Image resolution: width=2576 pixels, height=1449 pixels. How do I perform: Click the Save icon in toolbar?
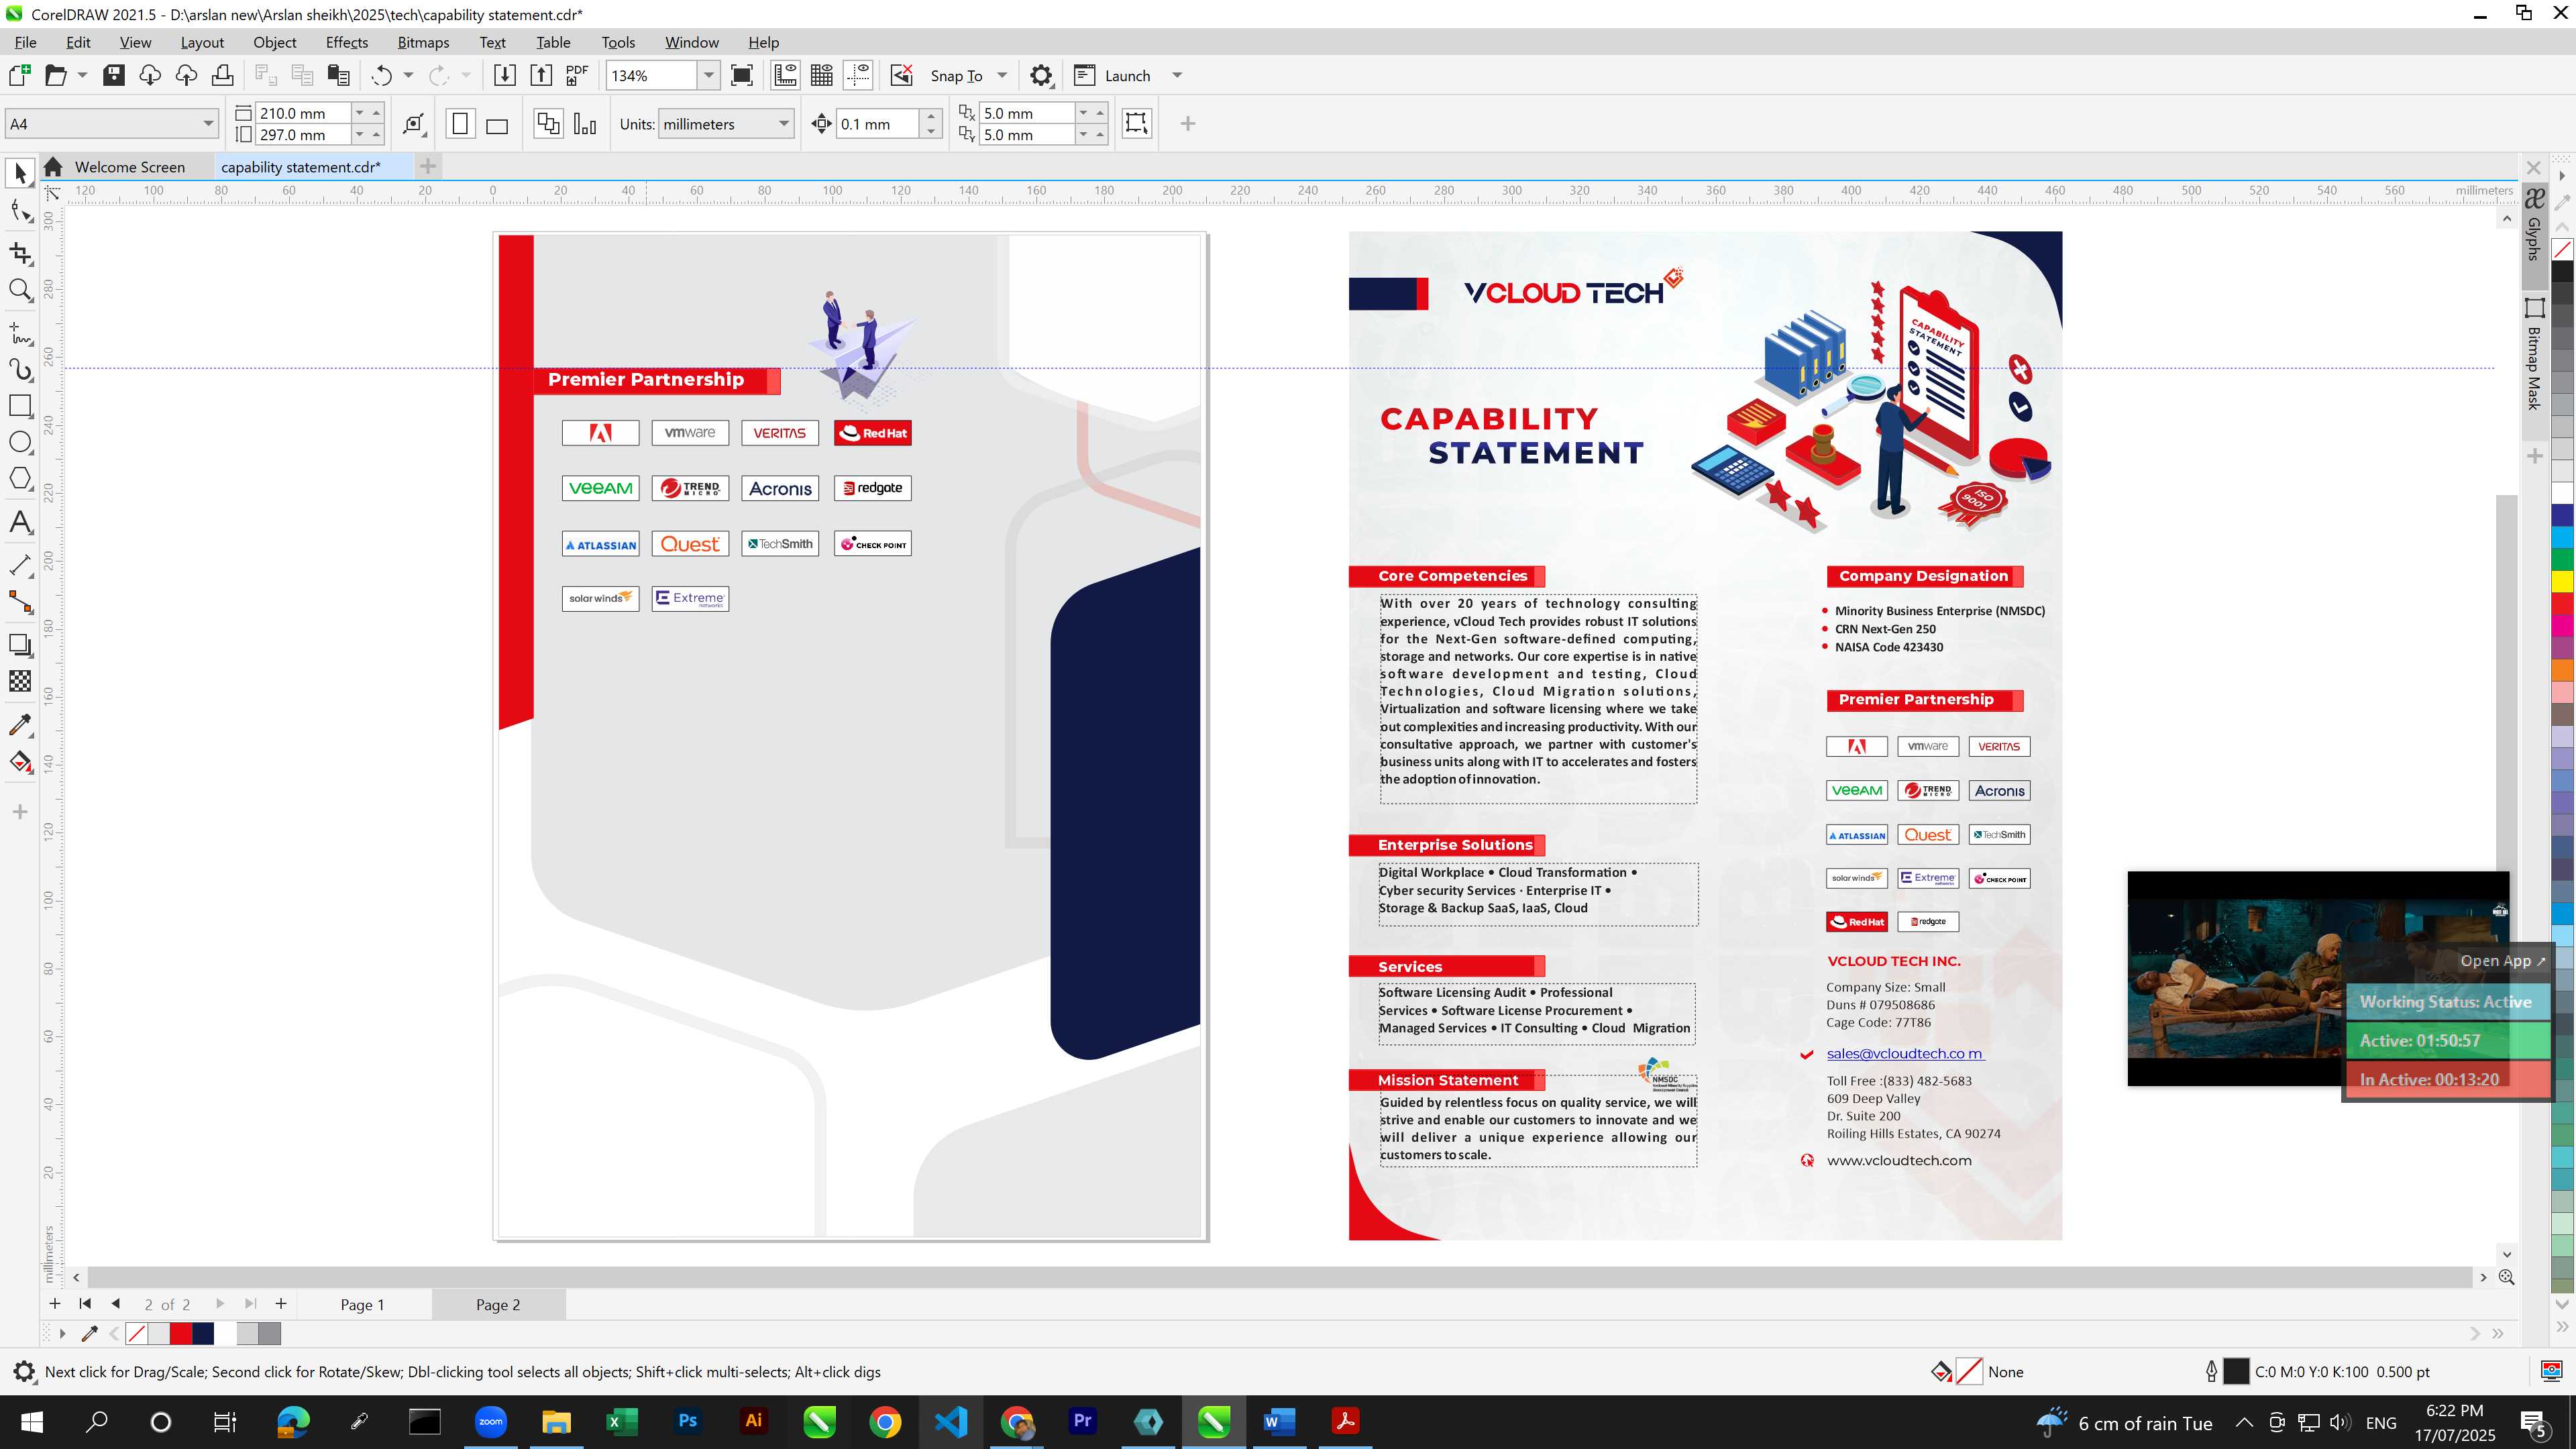click(114, 75)
